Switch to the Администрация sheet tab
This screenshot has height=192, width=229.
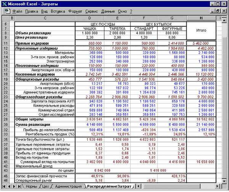pyautogui.click(x=68, y=186)
